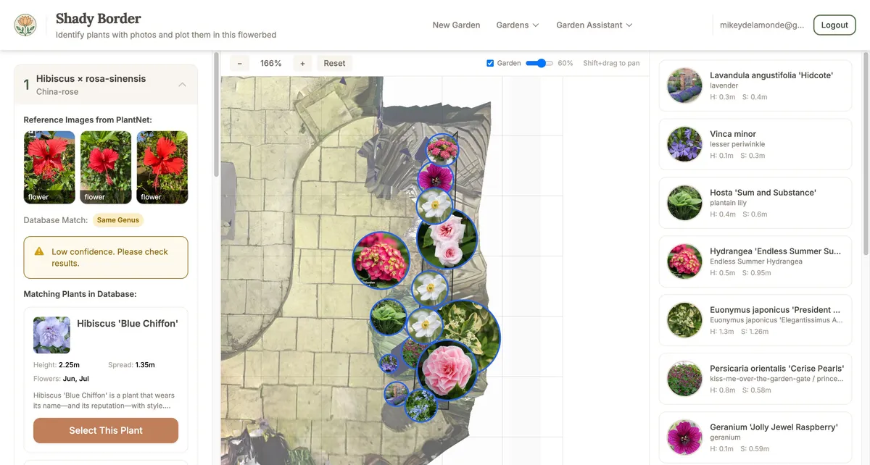870x465 pixels.
Task: Click the first red hibiscus reference image
Action: pos(49,167)
